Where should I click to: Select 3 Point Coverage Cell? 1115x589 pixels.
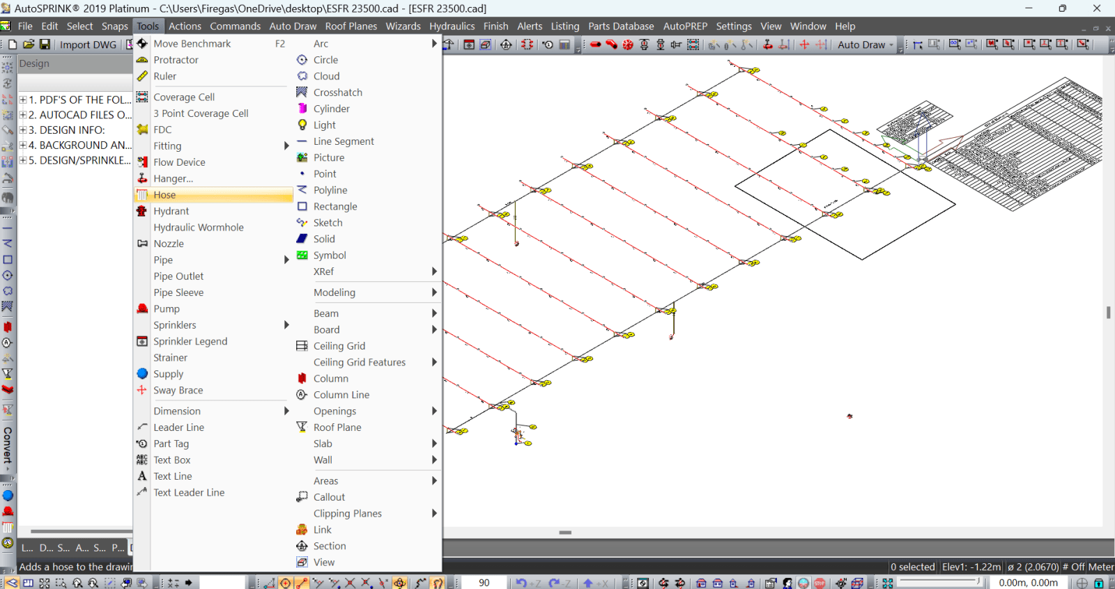201,113
